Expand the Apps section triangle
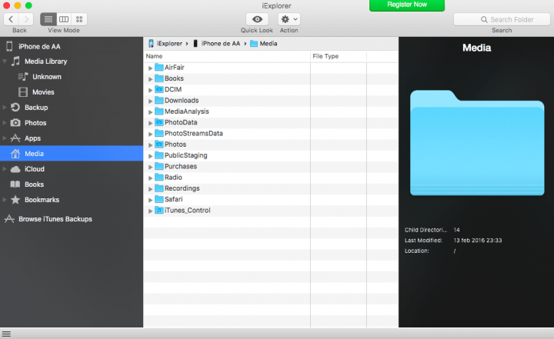Image resolution: width=554 pixels, height=339 pixels. pos(5,138)
